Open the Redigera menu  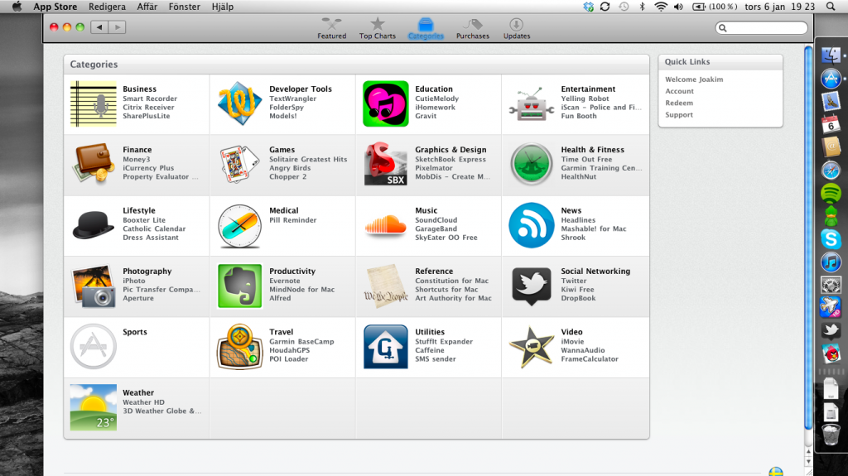[x=107, y=7]
